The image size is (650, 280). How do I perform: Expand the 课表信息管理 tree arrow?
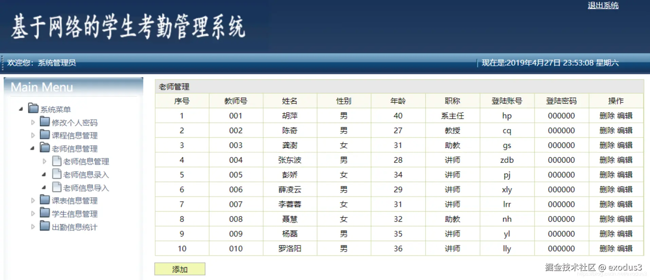pyautogui.click(x=33, y=200)
